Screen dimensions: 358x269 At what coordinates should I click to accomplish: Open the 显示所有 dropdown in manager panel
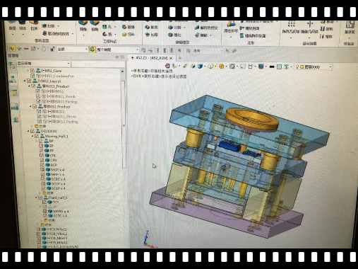pyautogui.click(x=43, y=64)
